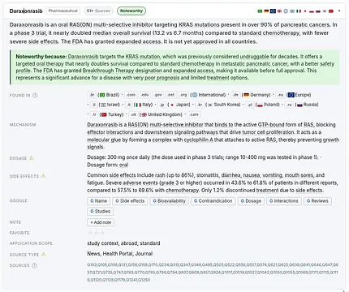Google search Reviews
This screenshot has height=292, width=349.
click(x=317, y=201)
